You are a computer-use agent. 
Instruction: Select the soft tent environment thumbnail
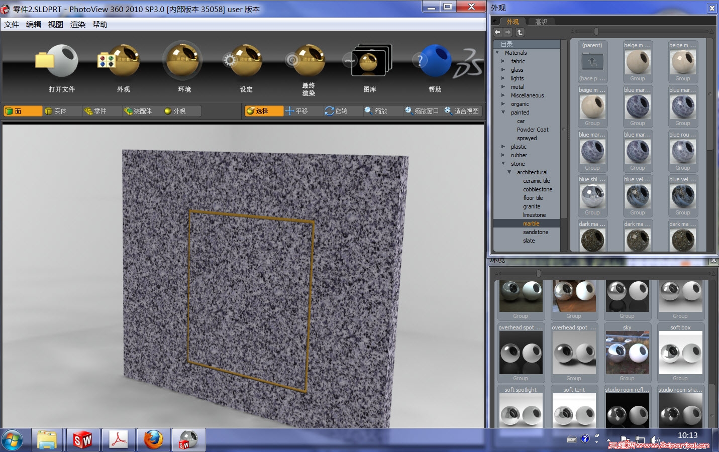point(574,407)
